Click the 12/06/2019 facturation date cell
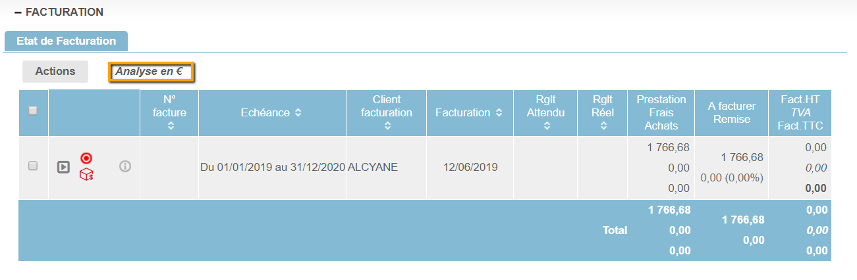 point(470,168)
